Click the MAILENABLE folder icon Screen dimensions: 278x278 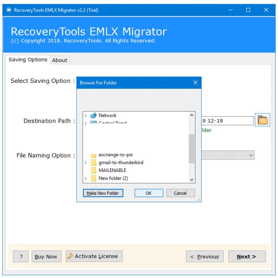[x=94, y=170]
